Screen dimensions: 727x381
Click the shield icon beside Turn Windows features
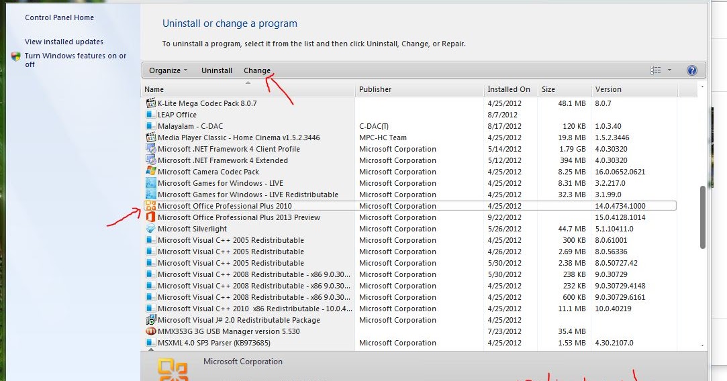coord(16,56)
